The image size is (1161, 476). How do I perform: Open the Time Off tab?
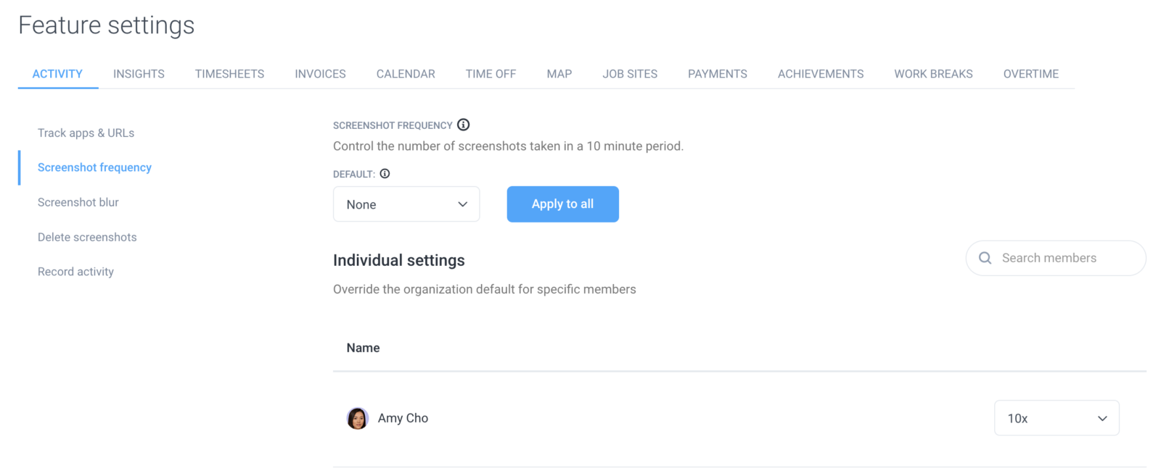pos(491,74)
